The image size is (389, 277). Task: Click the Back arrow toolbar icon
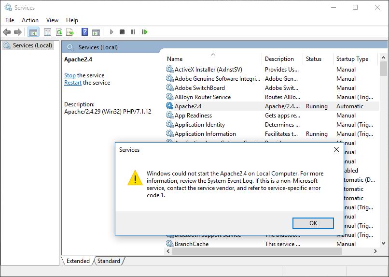[7, 32]
